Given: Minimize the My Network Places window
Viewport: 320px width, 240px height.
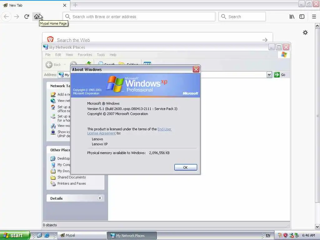Looking at the screenshot, I should click(271, 47).
